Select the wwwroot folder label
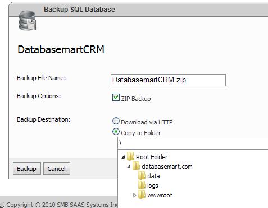The width and height of the screenshot is (268, 208). (x=160, y=195)
